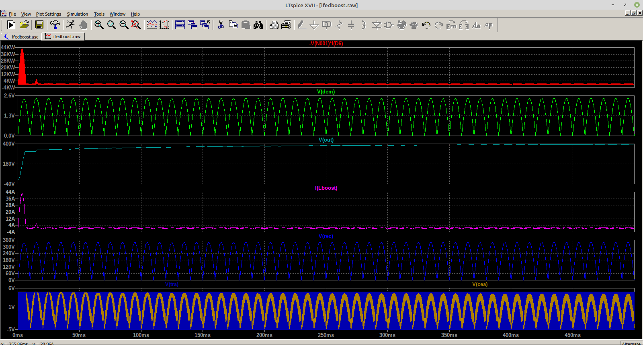Image resolution: width=643 pixels, height=345 pixels.
Task: Open the View menu
Action: point(26,14)
